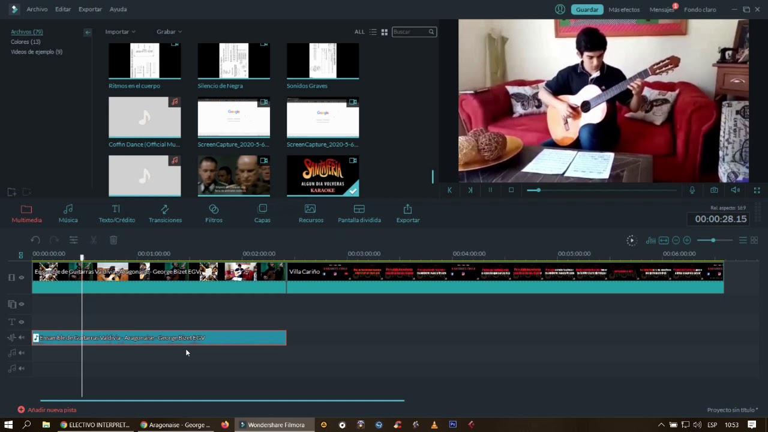
Task: Expand the Importar dropdown
Action: click(x=120, y=31)
